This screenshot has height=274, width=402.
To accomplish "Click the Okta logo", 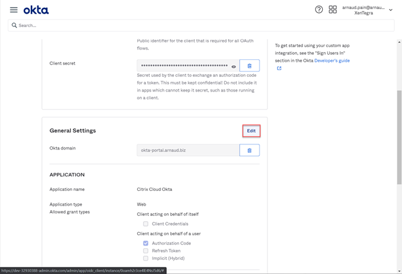I will [x=36, y=10].
